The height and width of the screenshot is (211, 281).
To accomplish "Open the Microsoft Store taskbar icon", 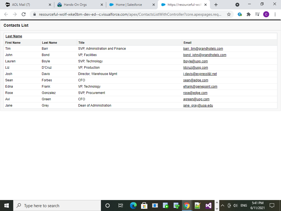I will [x=144, y=205].
